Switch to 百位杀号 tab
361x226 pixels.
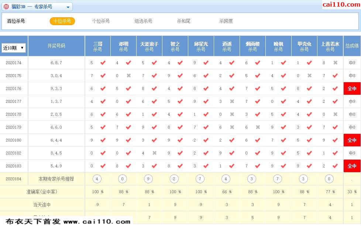pyautogui.click(x=16, y=21)
